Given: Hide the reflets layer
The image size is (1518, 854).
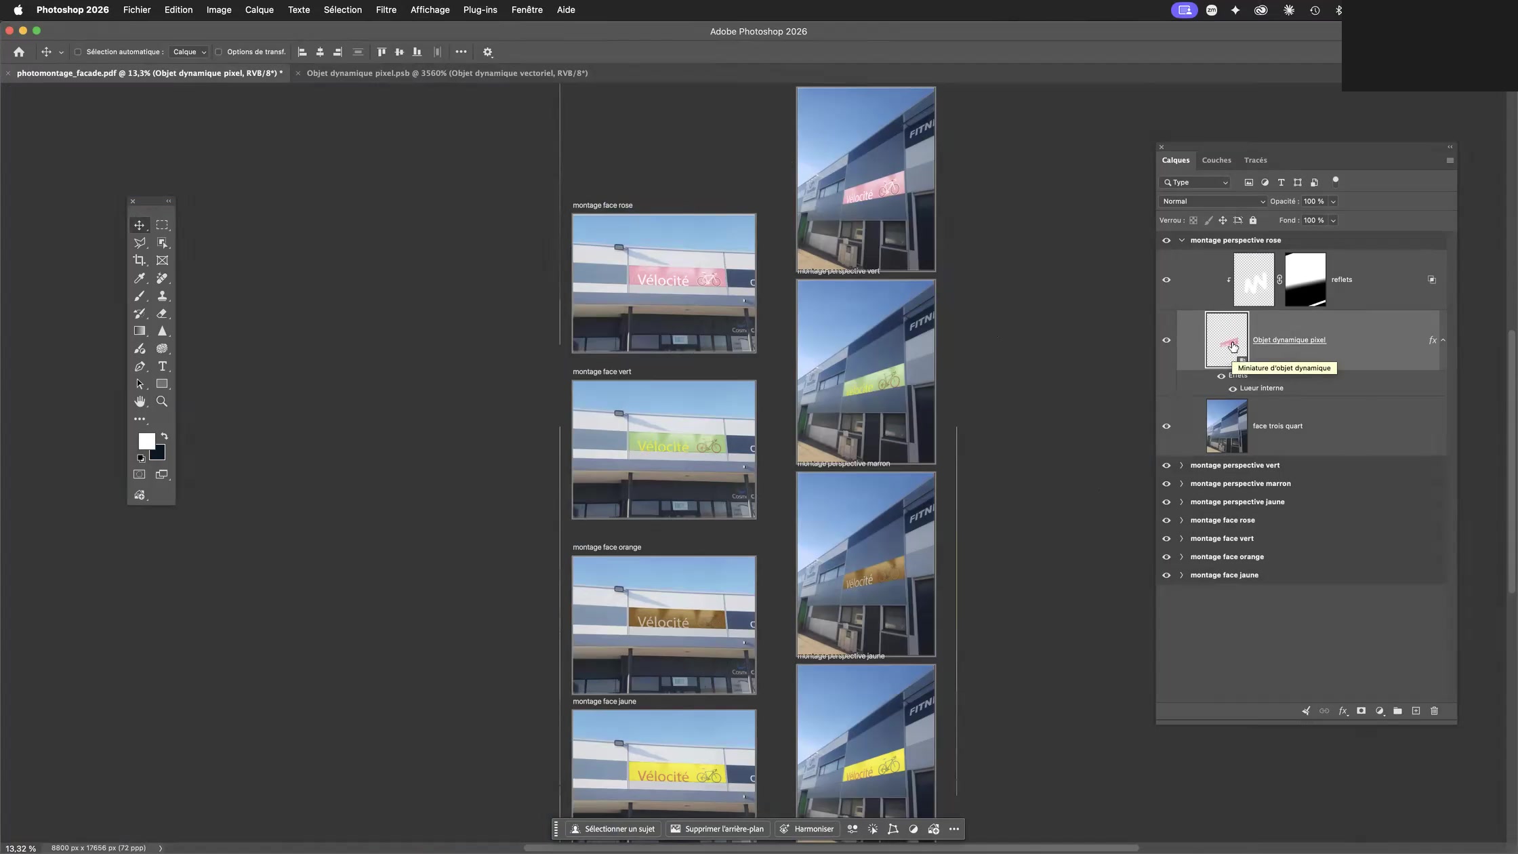Looking at the screenshot, I should pyautogui.click(x=1166, y=280).
